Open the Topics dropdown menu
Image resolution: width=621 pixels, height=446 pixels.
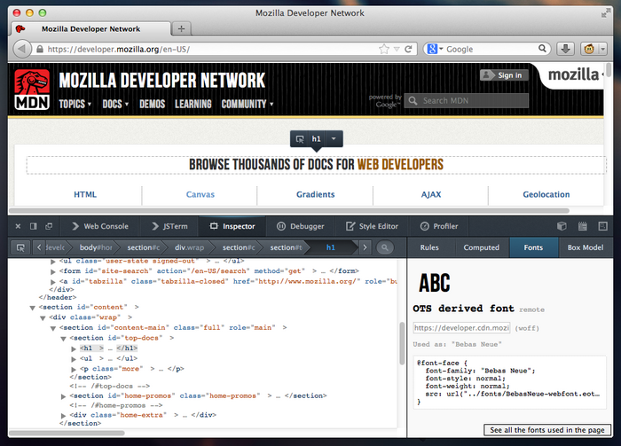75,104
